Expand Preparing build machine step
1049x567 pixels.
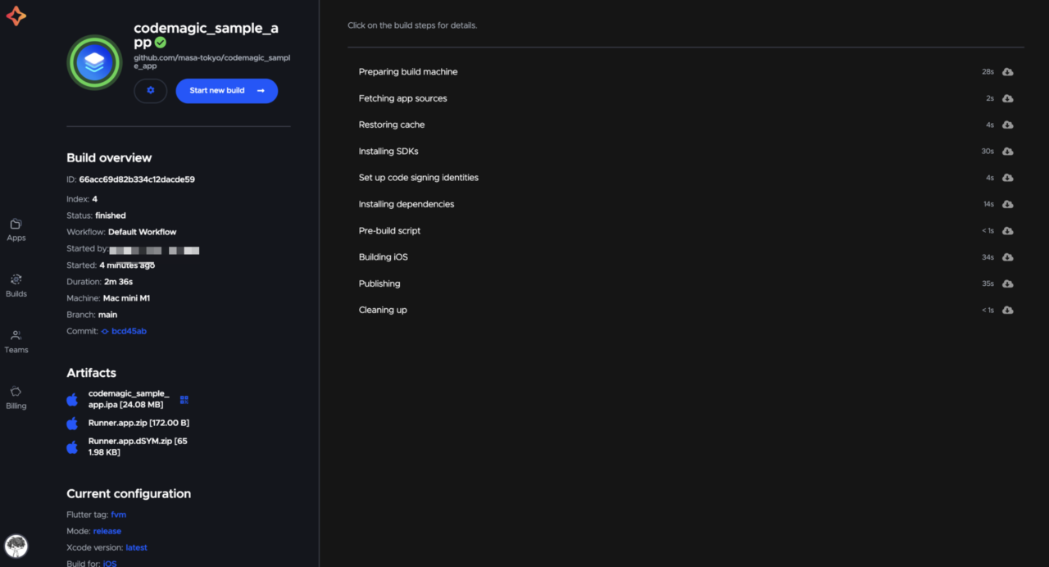tap(686, 72)
